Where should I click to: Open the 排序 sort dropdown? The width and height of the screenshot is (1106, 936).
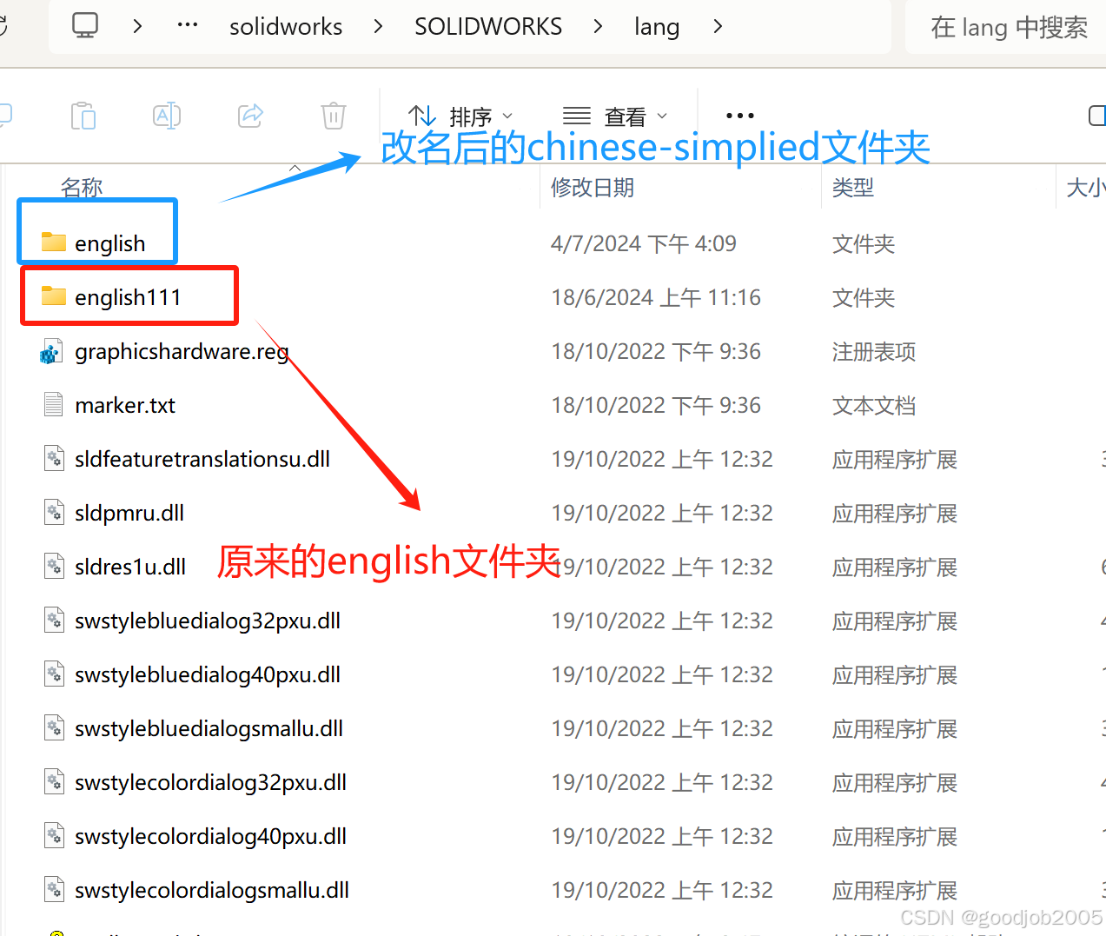pos(460,116)
